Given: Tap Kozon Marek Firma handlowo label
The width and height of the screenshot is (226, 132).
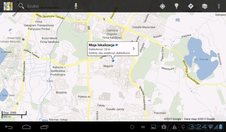Looking at the screenshot, I should (x=49, y=40).
